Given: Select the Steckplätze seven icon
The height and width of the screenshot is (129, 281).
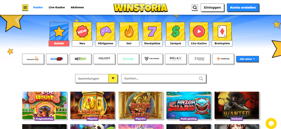Looking at the screenshot, I should [152, 32].
